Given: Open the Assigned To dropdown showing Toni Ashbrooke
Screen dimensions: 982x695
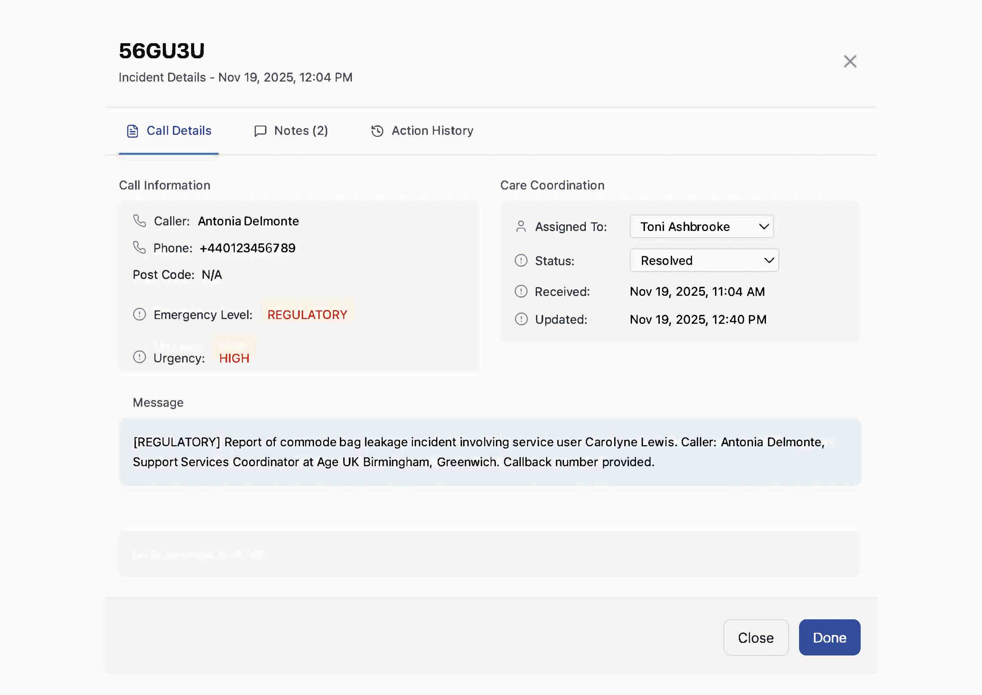Looking at the screenshot, I should 702,227.
